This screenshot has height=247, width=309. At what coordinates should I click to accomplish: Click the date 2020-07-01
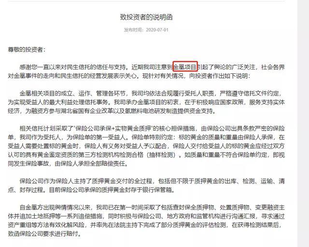[x=157, y=30]
